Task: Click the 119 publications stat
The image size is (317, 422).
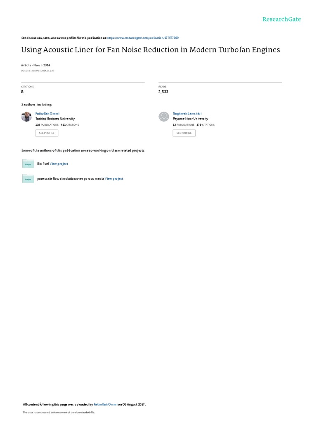Action: point(47,125)
